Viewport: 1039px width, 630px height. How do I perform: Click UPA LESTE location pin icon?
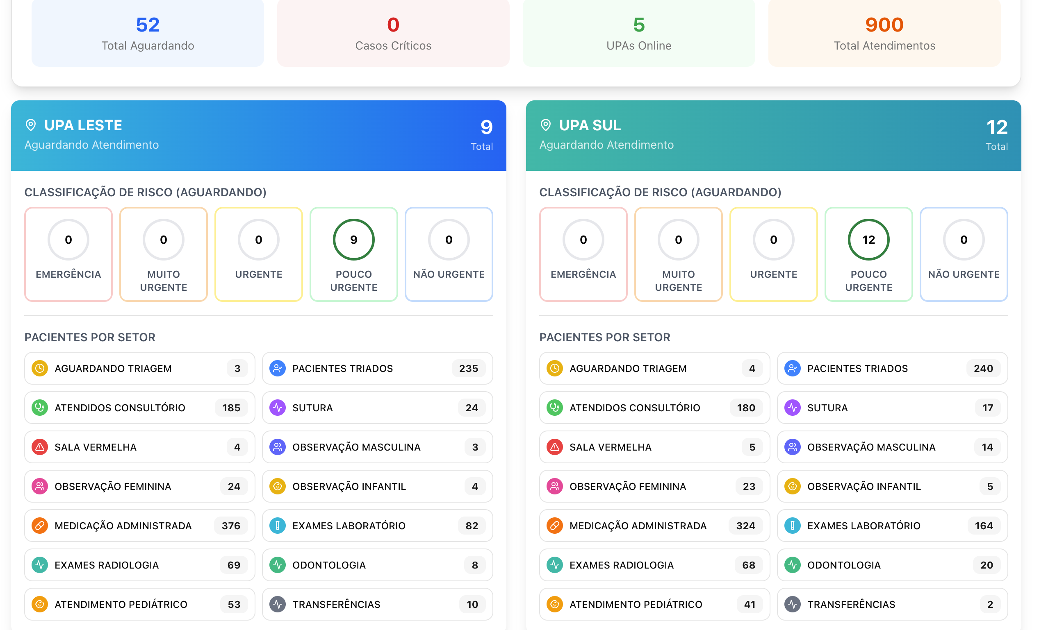tap(31, 125)
